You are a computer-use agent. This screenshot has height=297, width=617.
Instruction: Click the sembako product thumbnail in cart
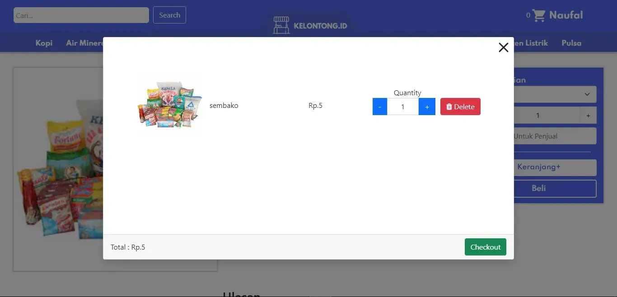pos(169,106)
